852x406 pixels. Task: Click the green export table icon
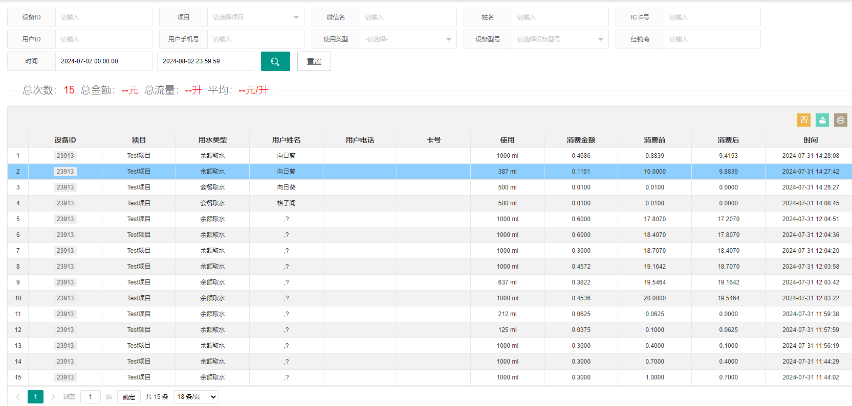[822, 120]
